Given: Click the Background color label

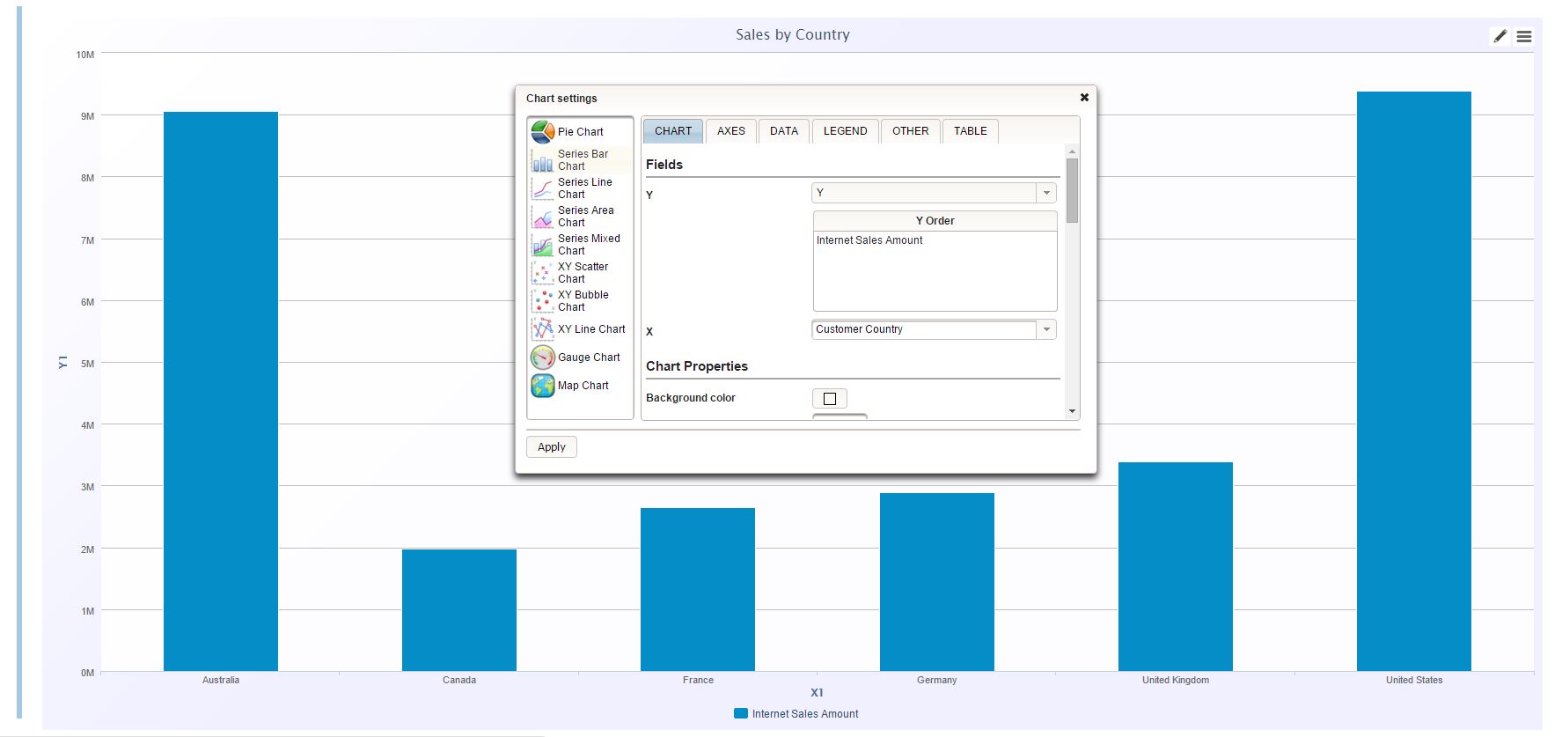Looking at the screenshot, I should click(691, 398).
